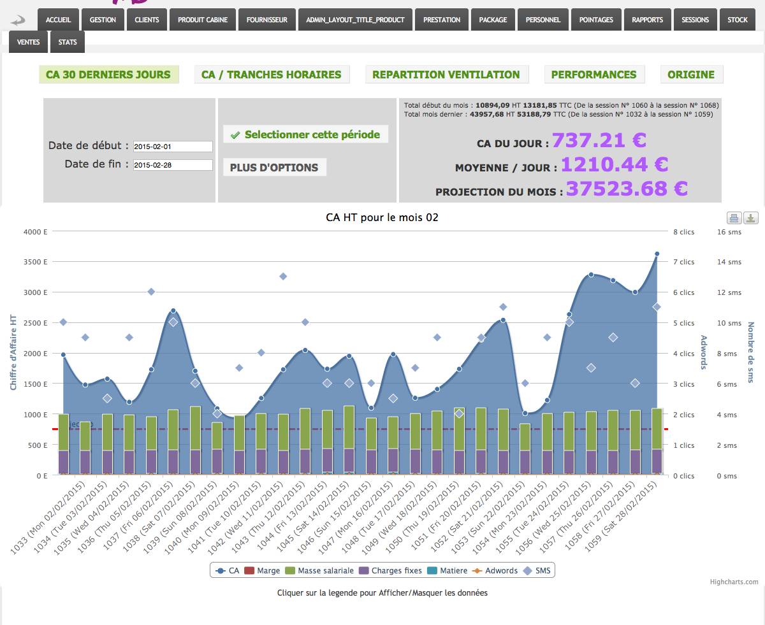
Task: Open the RAPPORTS tab
Action: (x=647, y=20)
